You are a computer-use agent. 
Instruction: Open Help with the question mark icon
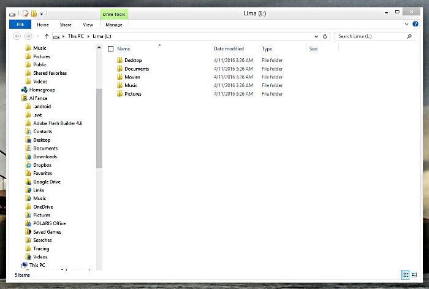click(x=416, y=24)
